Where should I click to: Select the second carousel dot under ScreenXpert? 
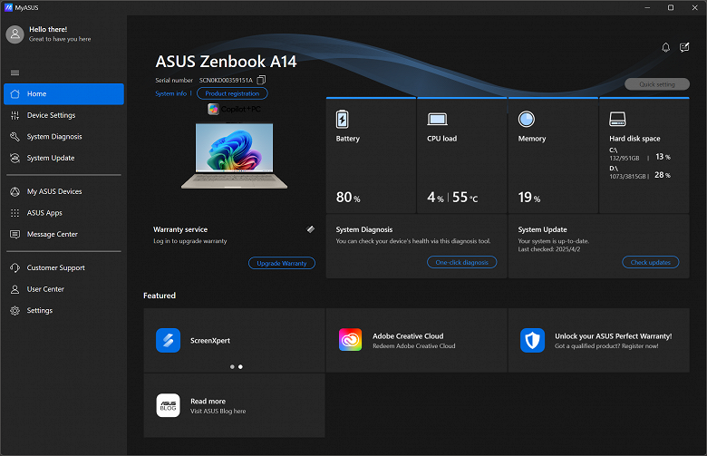(240, 366)
